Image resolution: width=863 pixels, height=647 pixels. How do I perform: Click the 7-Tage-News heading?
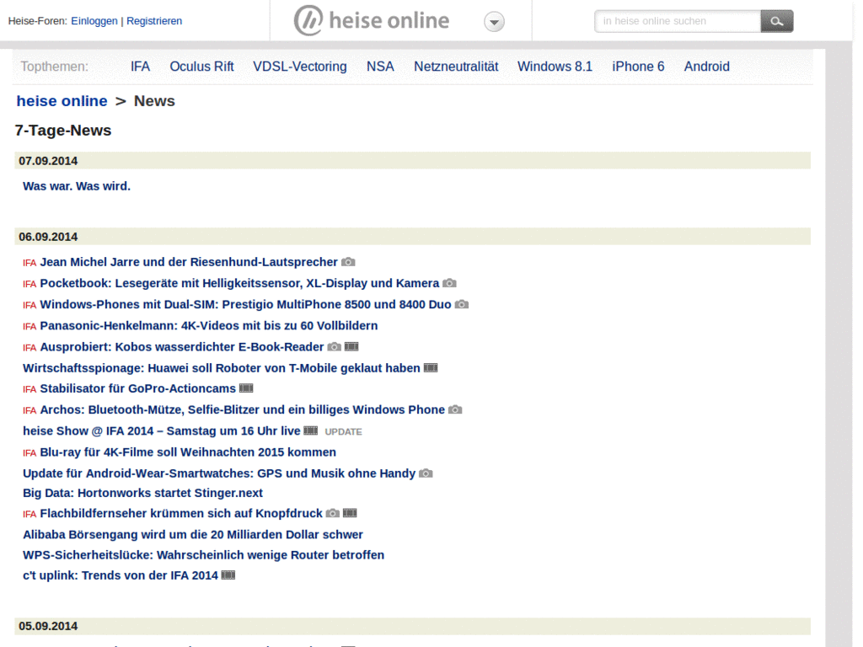click(x=63, y=131)
